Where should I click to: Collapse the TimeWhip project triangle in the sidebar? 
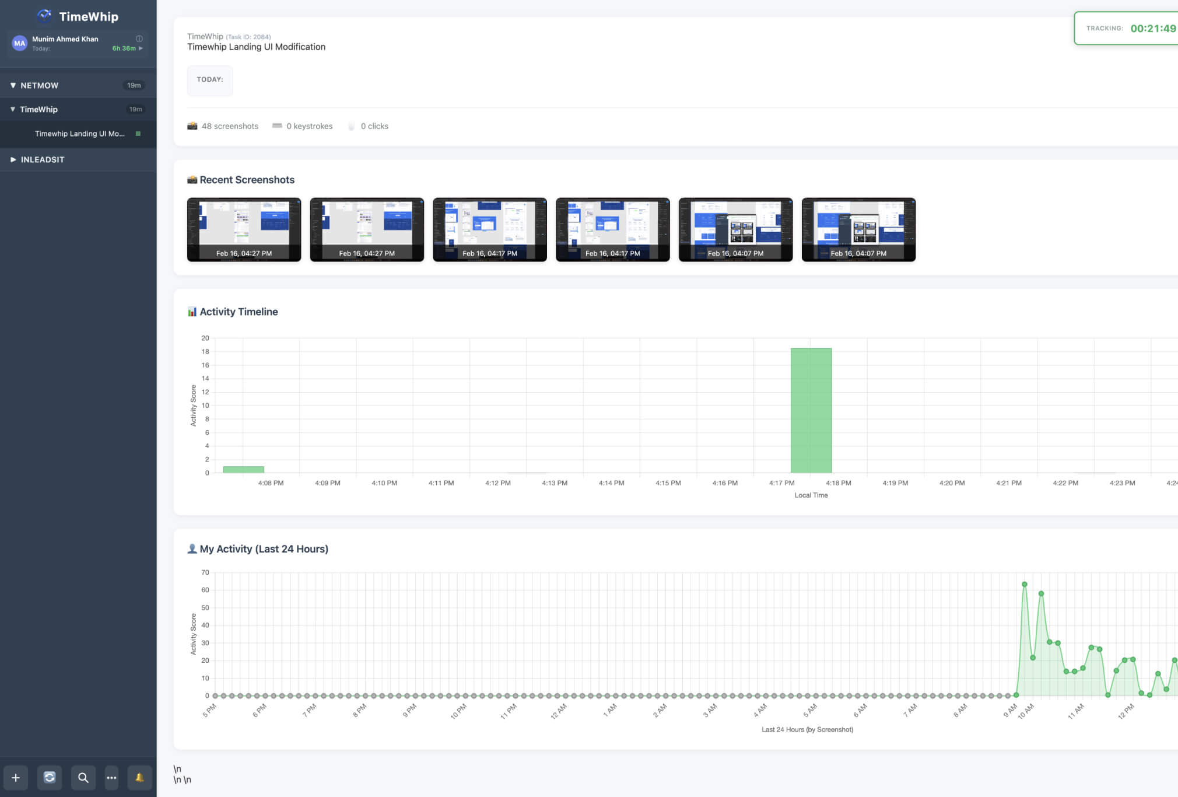coord(13,109)
